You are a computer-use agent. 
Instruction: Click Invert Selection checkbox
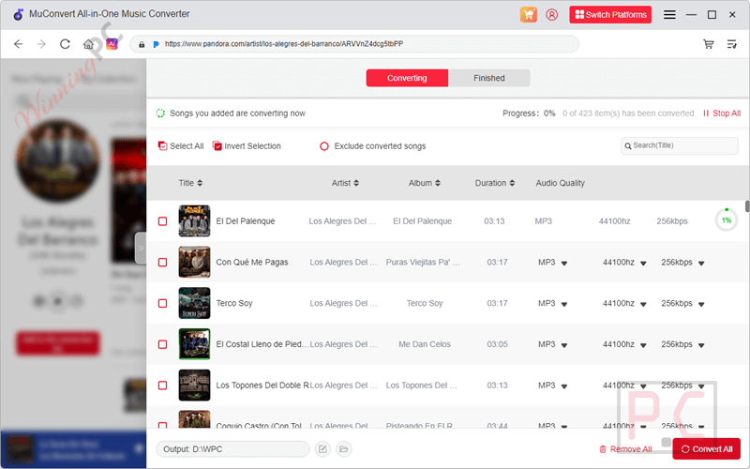coord(217,146)
